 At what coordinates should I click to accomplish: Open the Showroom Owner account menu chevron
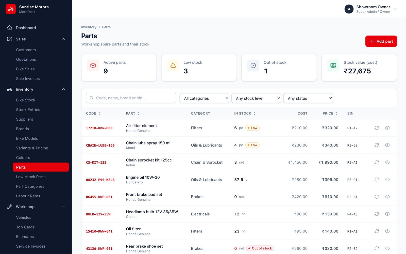(x=395, y=9)
